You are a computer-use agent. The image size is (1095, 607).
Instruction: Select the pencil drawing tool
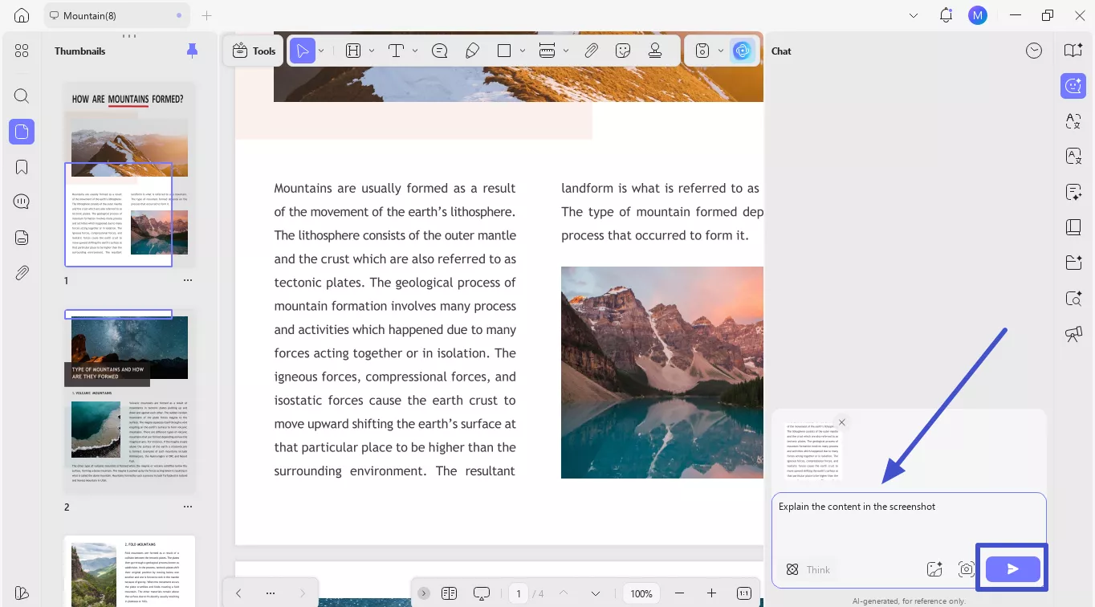point(472,51)
